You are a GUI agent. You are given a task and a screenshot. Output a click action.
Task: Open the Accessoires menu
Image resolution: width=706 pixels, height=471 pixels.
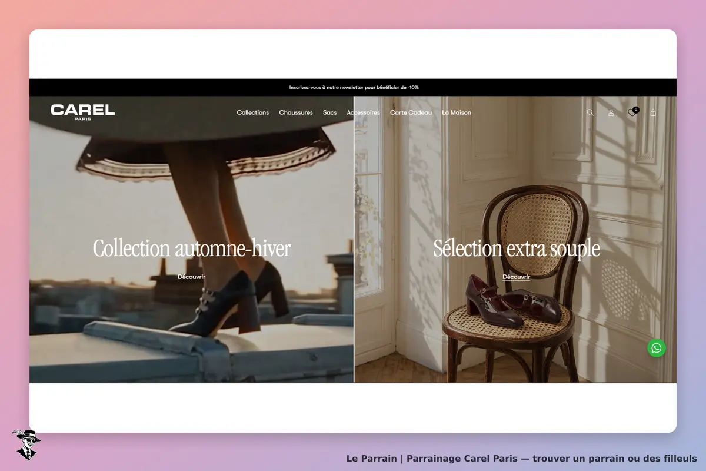coord(364,112)
